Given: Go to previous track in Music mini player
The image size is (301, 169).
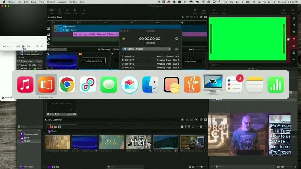Looking at the screenshot, I should coord(18,46).
